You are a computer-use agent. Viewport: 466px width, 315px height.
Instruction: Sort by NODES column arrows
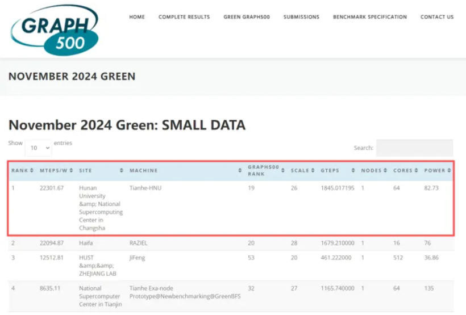385,170
